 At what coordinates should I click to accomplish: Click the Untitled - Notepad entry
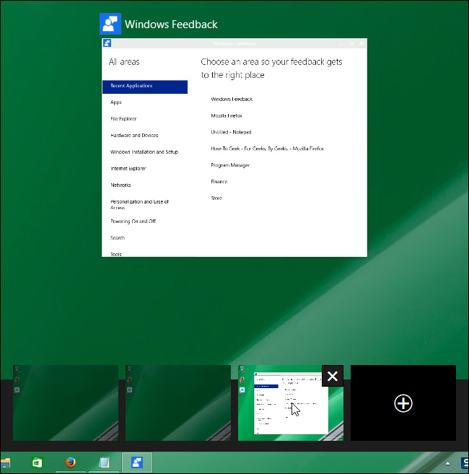(x=231, y=132)
